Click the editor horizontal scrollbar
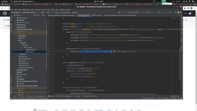This screenshot has height=111, width=197. tap(106, 94)
